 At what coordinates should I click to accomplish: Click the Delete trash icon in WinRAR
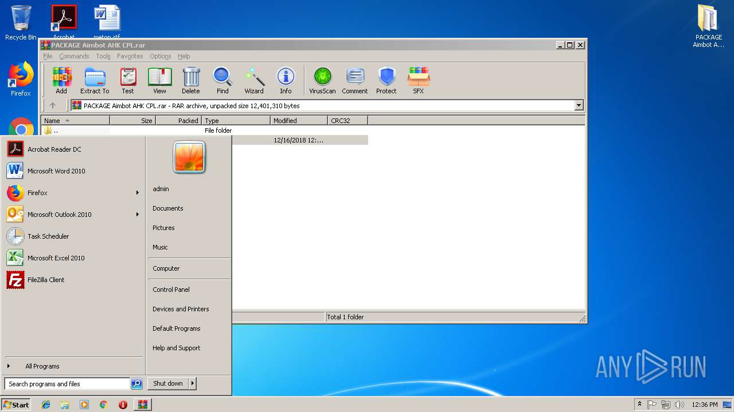click(191, 80)
